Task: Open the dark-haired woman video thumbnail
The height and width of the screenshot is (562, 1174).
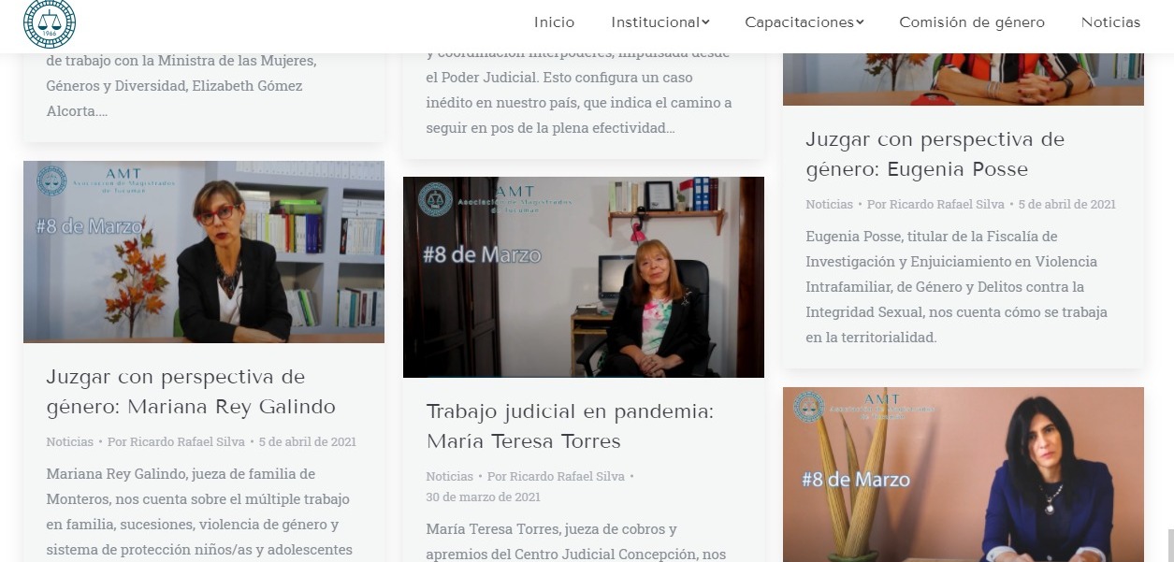Action: (964, 474)
